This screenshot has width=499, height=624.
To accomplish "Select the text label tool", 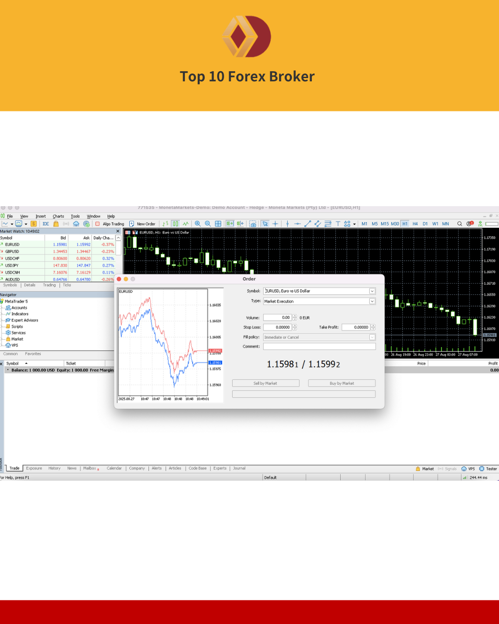I will pos(338,224).
